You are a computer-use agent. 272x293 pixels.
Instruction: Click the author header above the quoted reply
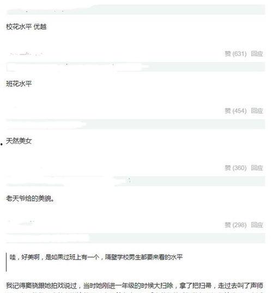click(x=136, y=238)
